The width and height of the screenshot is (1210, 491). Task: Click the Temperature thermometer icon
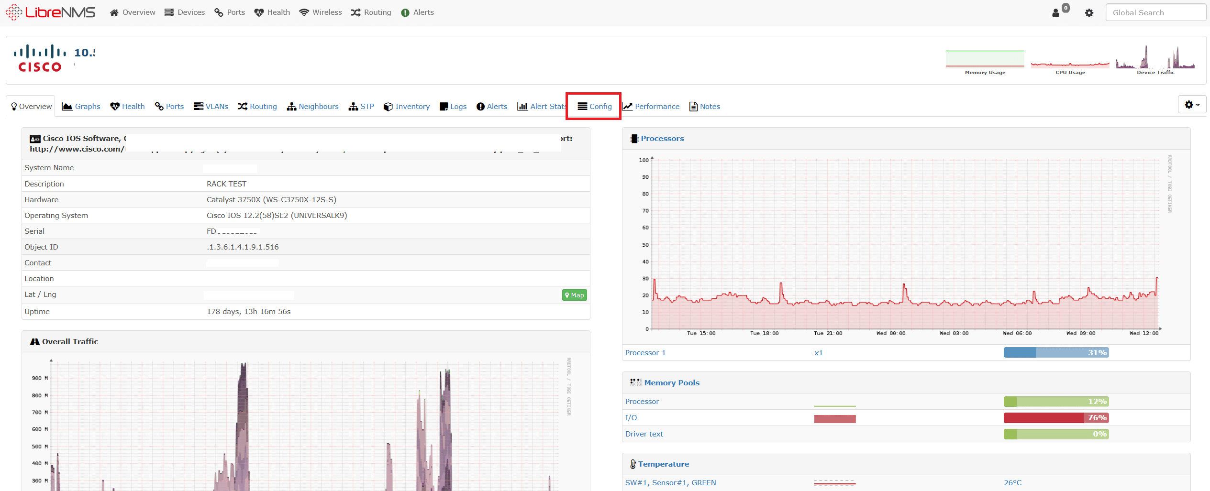tap(633, 464)
